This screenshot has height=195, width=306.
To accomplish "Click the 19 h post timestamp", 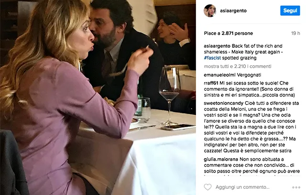I will tap(295, 33).
